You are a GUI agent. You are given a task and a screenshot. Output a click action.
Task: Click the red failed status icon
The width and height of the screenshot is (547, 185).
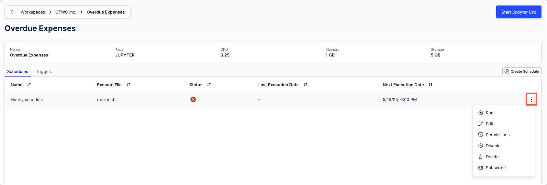pos(193,99)
